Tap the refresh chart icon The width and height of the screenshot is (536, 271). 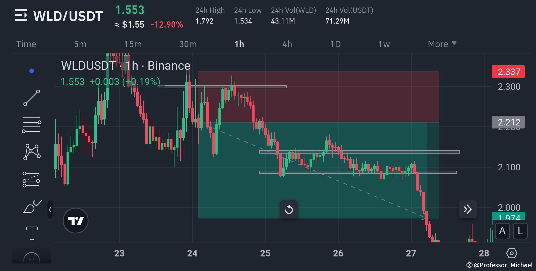click(x=289, y=209)
